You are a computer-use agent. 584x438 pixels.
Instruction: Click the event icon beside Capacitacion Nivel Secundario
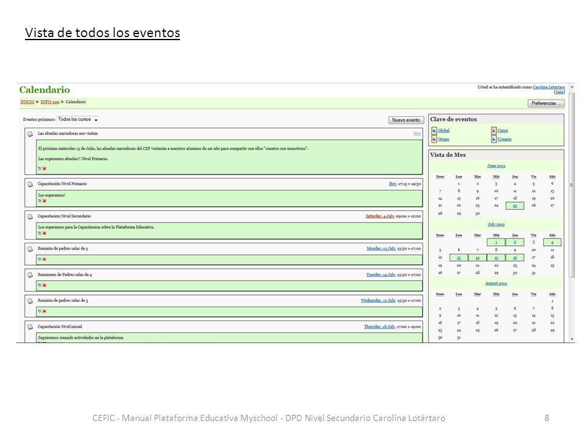[30, 217]
